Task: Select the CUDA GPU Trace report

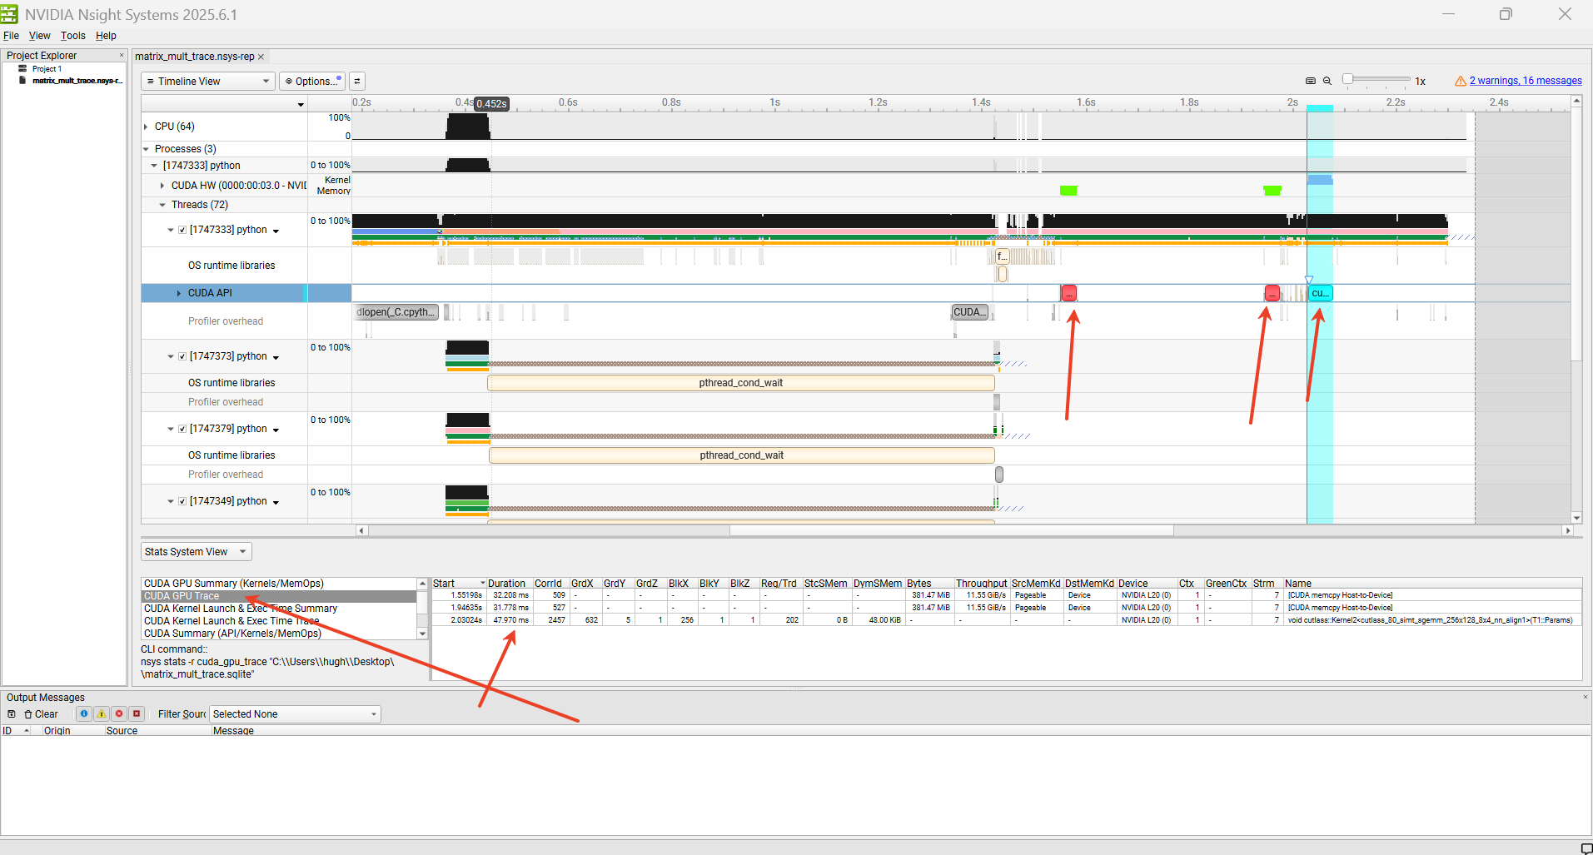Action: 278,596
